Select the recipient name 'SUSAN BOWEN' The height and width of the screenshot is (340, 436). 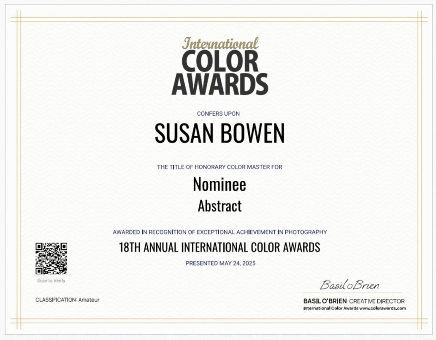coord(220,133)
